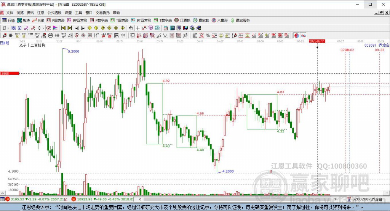Open the 9P四方形 tool
The width and height of the screenshot is (390, 211).
click(77, 20)
